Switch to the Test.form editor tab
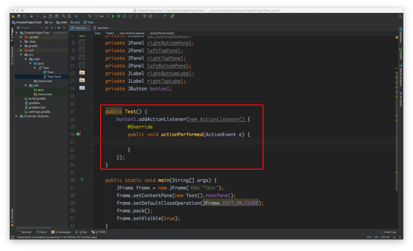Image resolution: width=413 pixels, height=251 pixels. click(103, 28)
